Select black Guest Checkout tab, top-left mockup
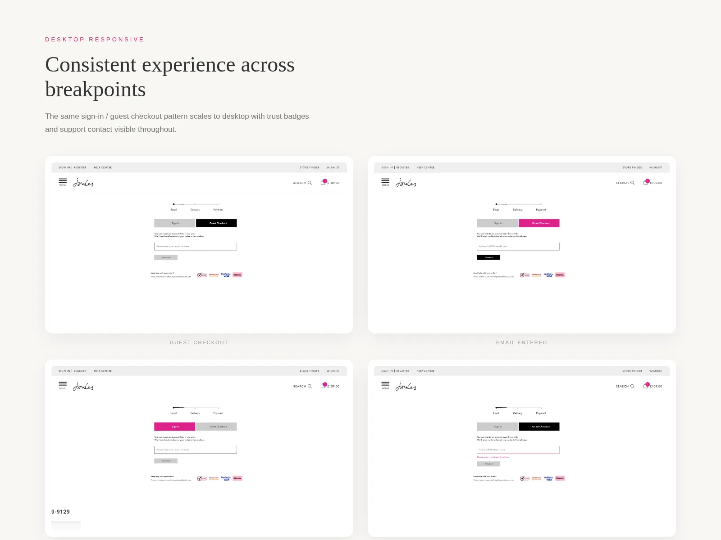 (x=216, y=223)
